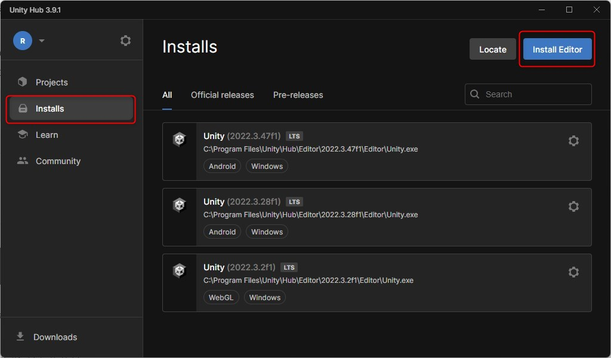
Task: Select the All tab
Action: click(167, 95)
